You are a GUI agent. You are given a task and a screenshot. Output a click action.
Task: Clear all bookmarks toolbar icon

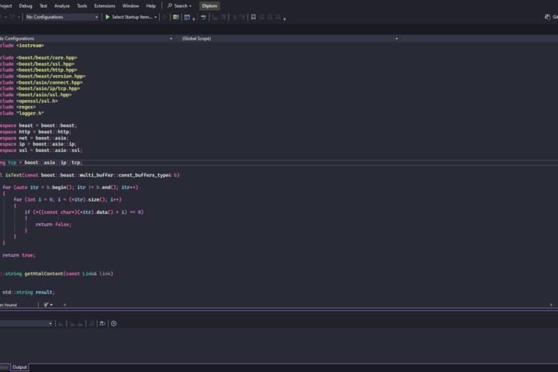278,17
